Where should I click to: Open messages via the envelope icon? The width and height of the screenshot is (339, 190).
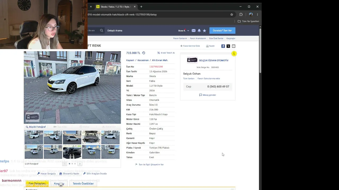click(x=194, y=31)
